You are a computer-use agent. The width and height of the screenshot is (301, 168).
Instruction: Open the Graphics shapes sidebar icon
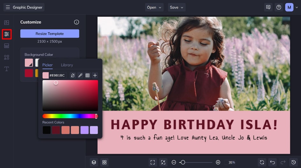[x=6, y=57]
